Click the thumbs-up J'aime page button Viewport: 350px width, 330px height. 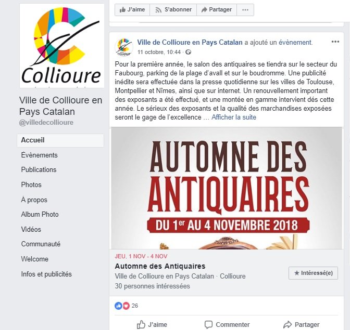[132, 10]
